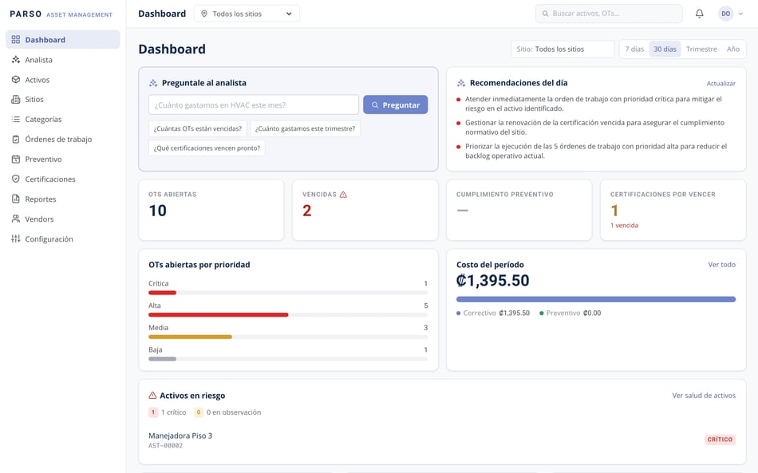
Task: Select the Año period tab
Action: pos(732,49)
